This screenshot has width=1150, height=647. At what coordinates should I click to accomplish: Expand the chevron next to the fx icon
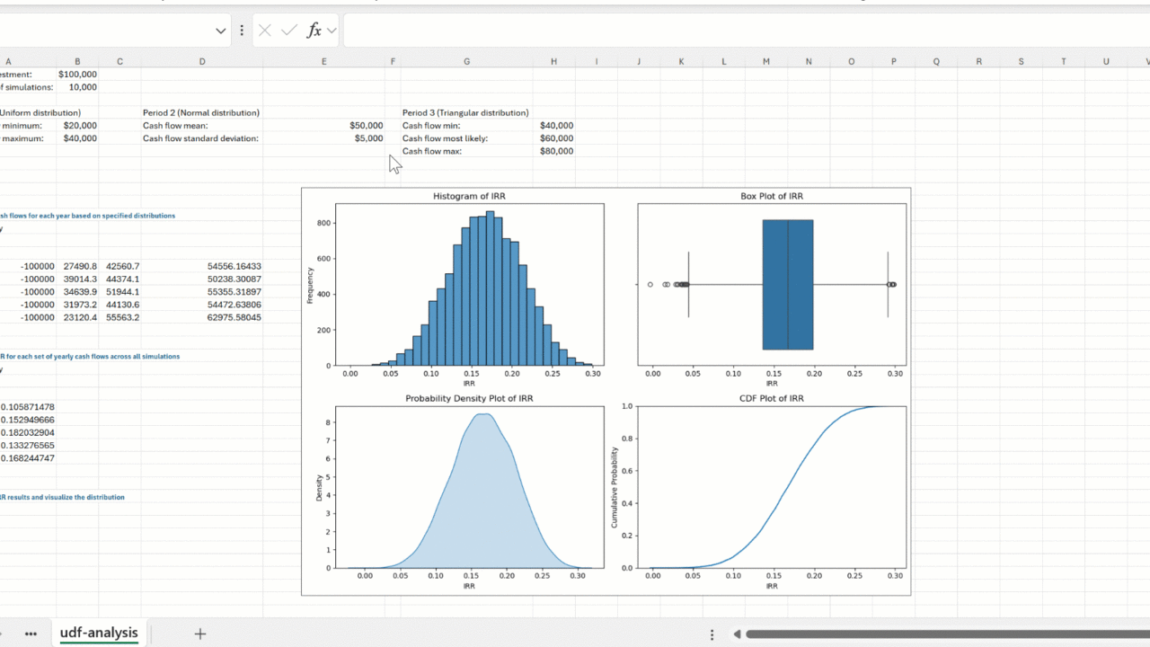pyautogui.click(x=332, y=31)
